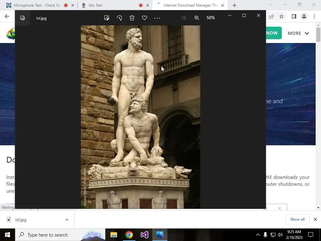Viewport: 321px width, 241px height.
Task: Close the Microphone Test tab
Action: (x=73, y=5)
